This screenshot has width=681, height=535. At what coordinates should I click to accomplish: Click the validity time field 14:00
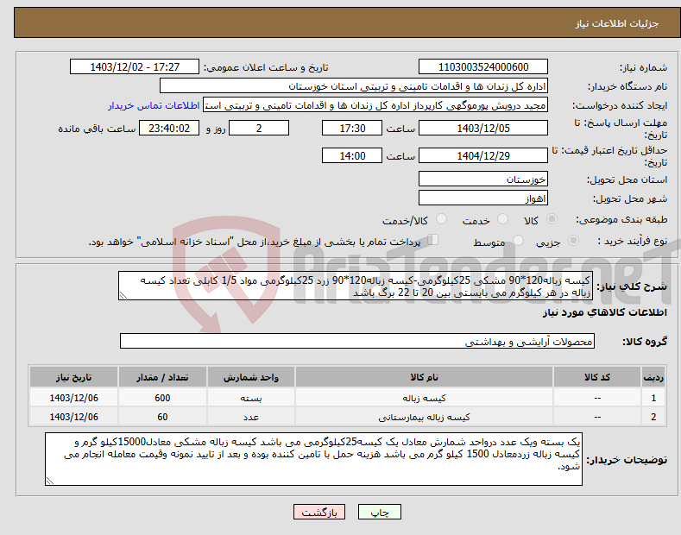tap(352, 155)
